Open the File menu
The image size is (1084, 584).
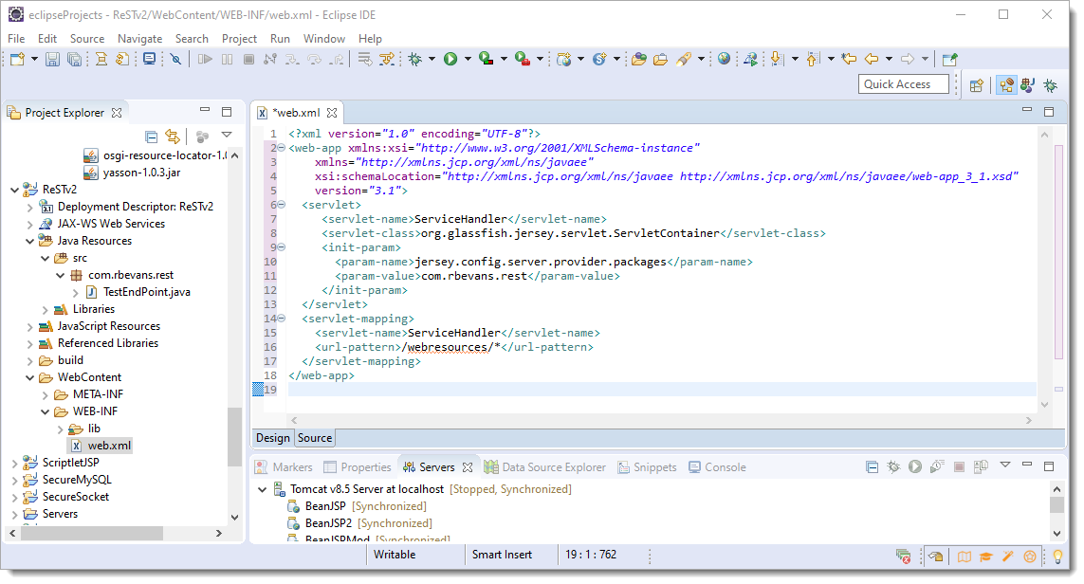click(x=16, y=39)
